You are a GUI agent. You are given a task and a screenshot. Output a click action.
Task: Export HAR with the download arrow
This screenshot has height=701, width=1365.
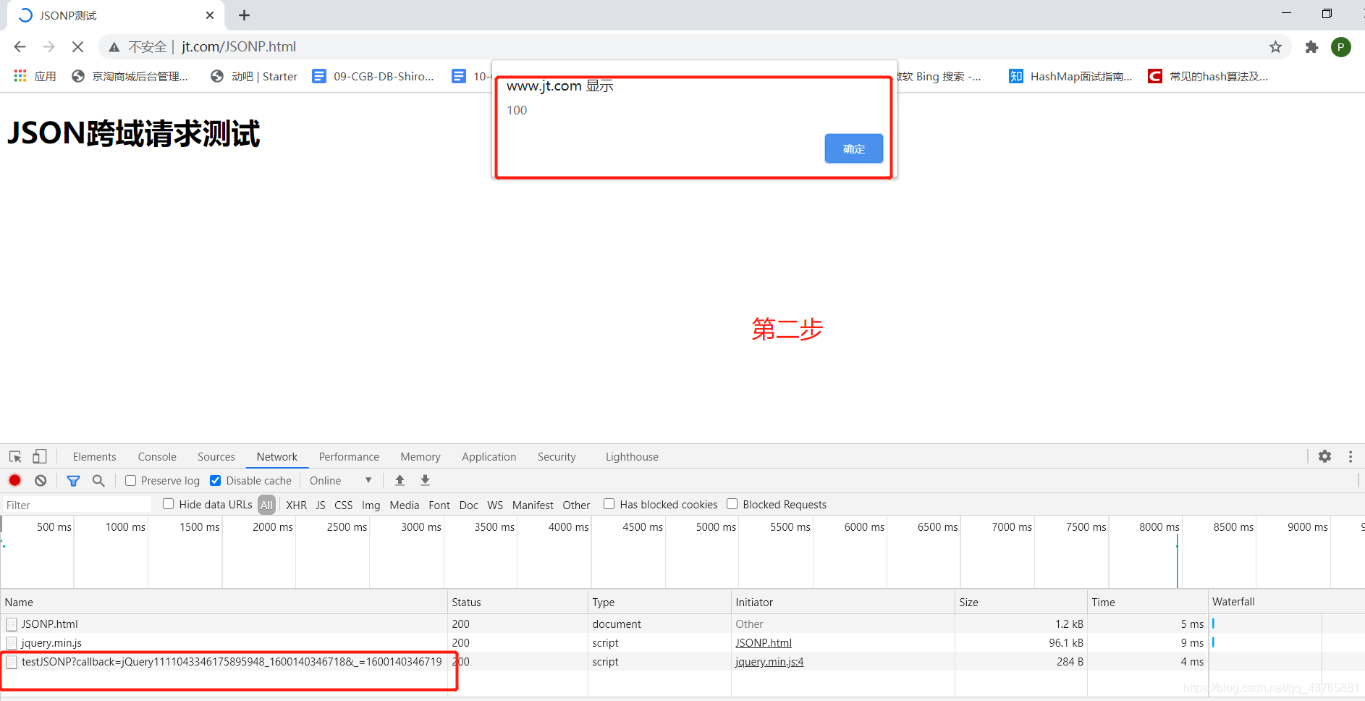[x=426, y=480]
